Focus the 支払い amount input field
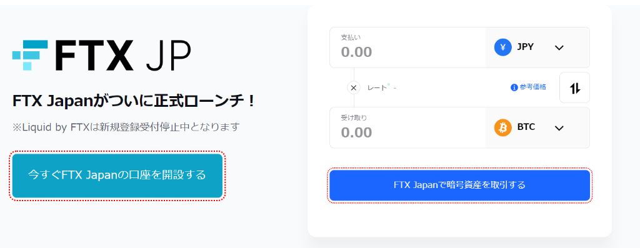640x248 pixels. (x=407, y=47)
